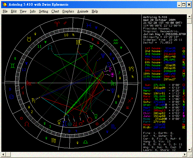Open the View menu
Screen dimensions: 193x158
click(23, 11)
